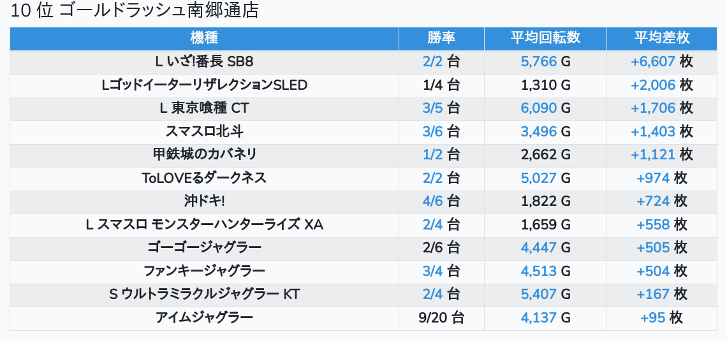
Task: Click the 平均差枚 column header
Action: (661, 38)
